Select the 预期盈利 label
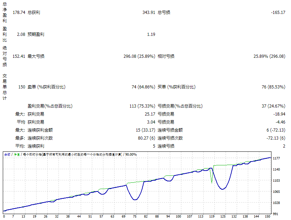The width and height of the screenshot is (291, 220). (36, 34)
